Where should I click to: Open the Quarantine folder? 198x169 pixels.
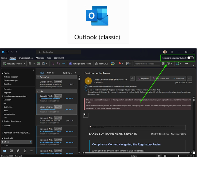pyautogui.click(x=8, y=107)
